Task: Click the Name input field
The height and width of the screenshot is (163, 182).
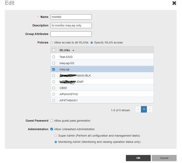Action: (x=71, y=17)
